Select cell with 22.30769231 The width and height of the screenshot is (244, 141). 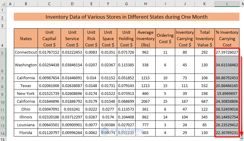click(x=227, y=133)
